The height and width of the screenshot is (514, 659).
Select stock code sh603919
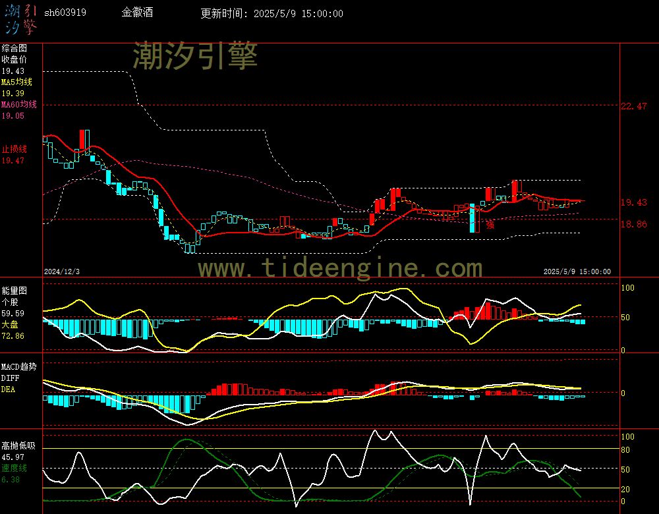(65, 13)
